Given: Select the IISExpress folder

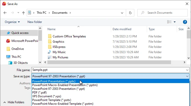Looking at the screenshot, I should tap(59, 47).
